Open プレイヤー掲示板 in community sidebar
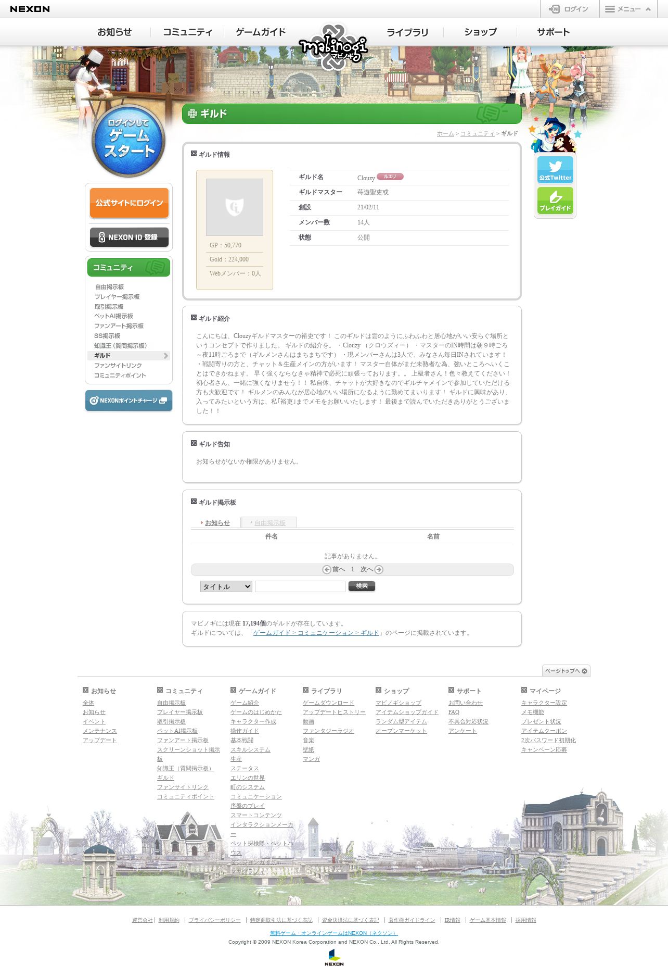The width and height of the screenshot is (668, 976). [117, 297]
